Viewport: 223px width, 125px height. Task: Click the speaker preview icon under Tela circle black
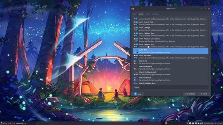click(134, 69)
